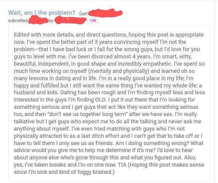The width and height of the screenshot is (218, 183).
Task: Click the word "submitted" under the title
Action: 18,21
